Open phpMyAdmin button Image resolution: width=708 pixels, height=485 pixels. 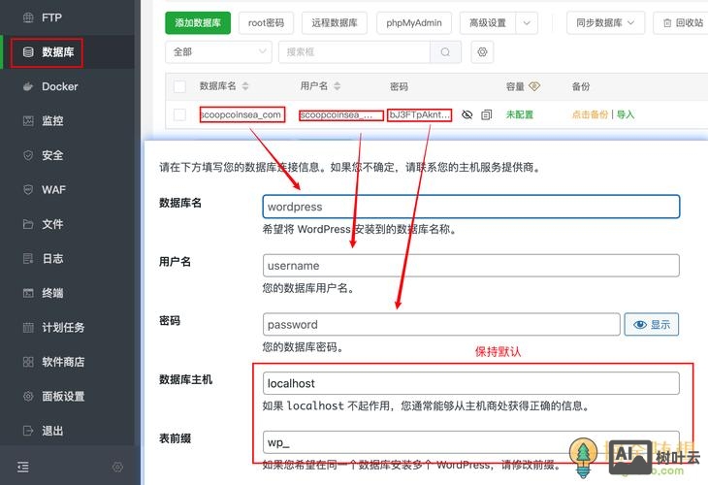(414, 23)
